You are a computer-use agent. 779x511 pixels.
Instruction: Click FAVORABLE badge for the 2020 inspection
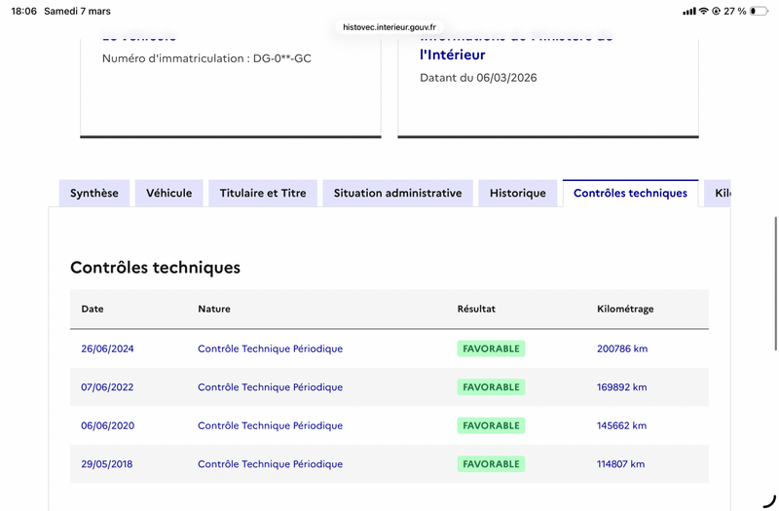coord(491,425)
